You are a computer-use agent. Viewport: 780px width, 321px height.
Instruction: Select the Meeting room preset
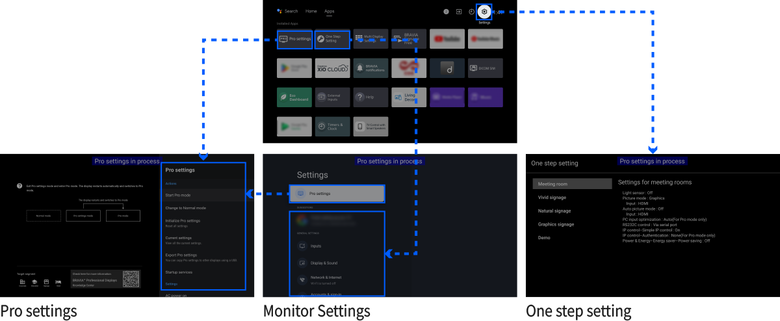571,184
